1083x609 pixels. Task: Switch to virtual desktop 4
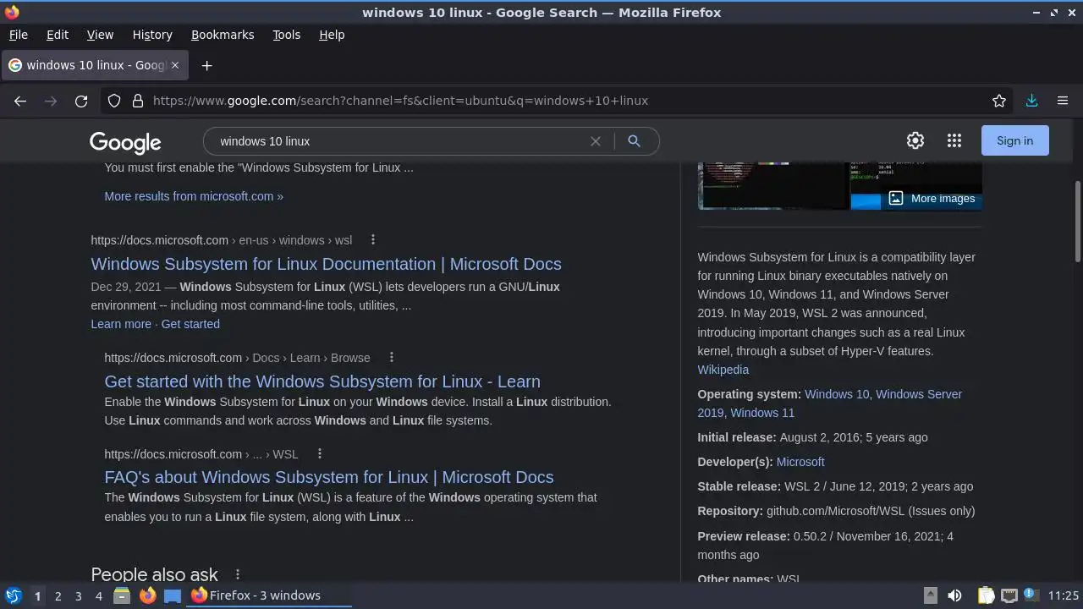click(98, 595)
